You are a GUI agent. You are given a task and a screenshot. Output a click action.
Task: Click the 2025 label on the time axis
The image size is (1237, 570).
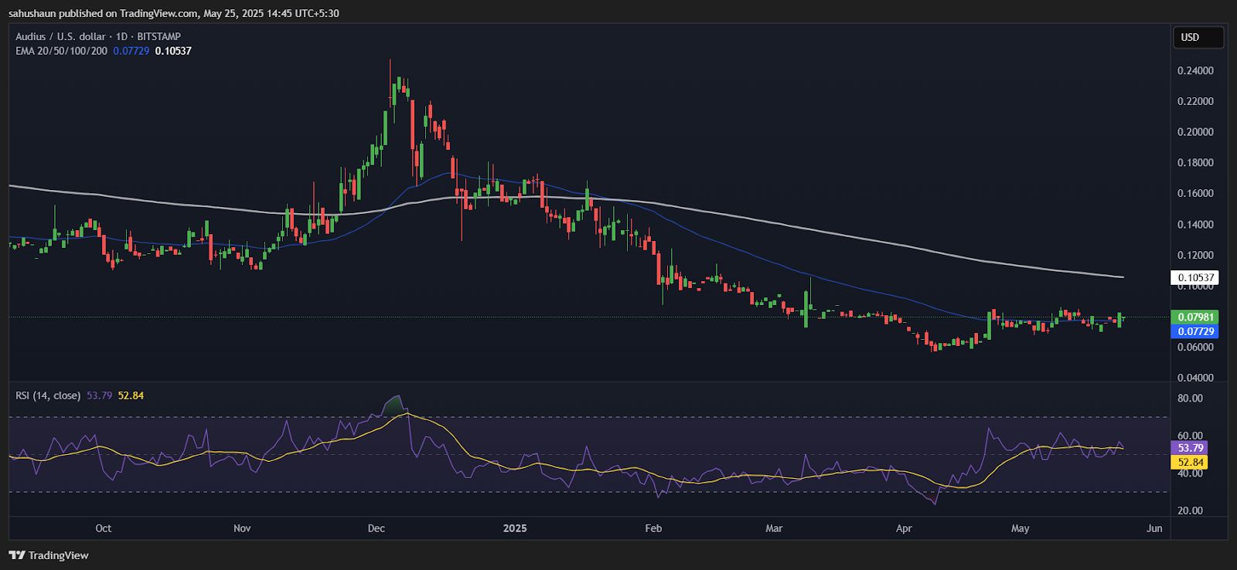tap(515, 528)
